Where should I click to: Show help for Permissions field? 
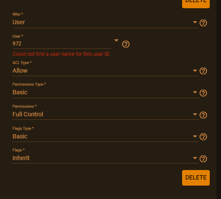(x=203, y=115)
